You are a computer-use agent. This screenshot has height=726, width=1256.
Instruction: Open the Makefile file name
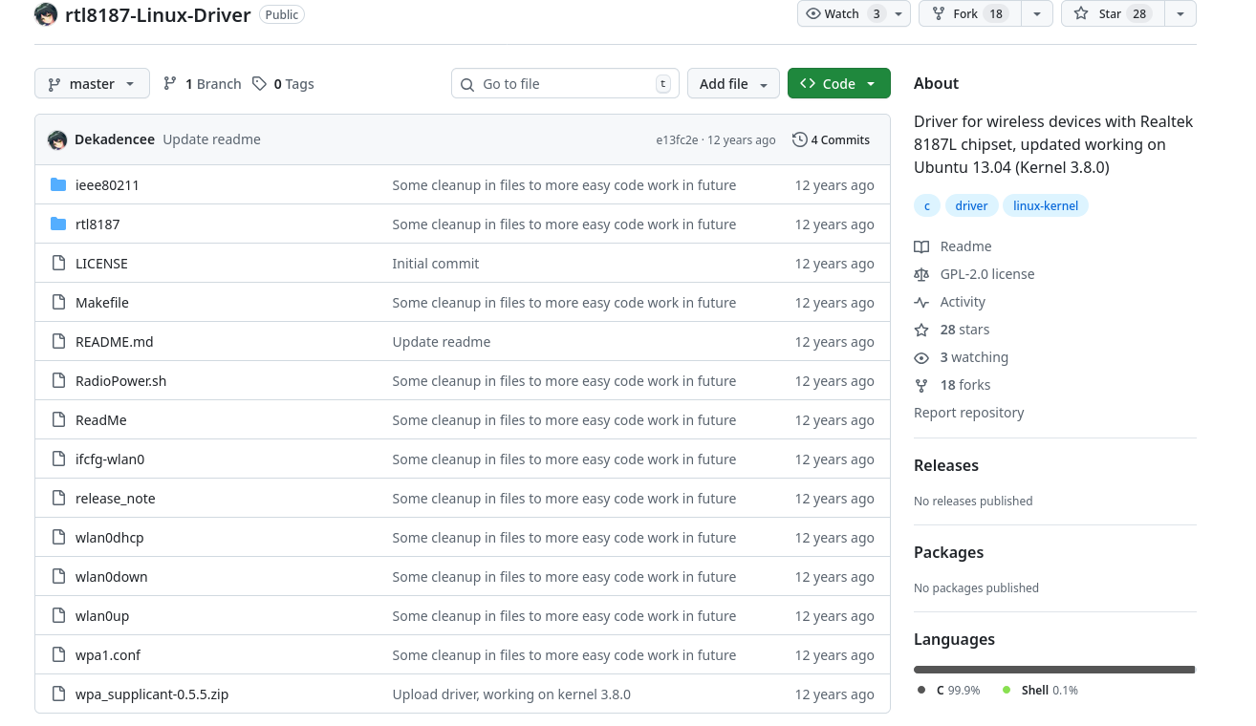click(x=102, y=303)
